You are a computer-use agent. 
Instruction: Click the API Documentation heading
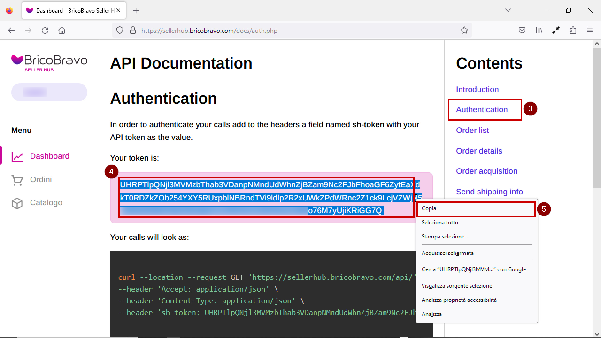[x=181, y=63]
